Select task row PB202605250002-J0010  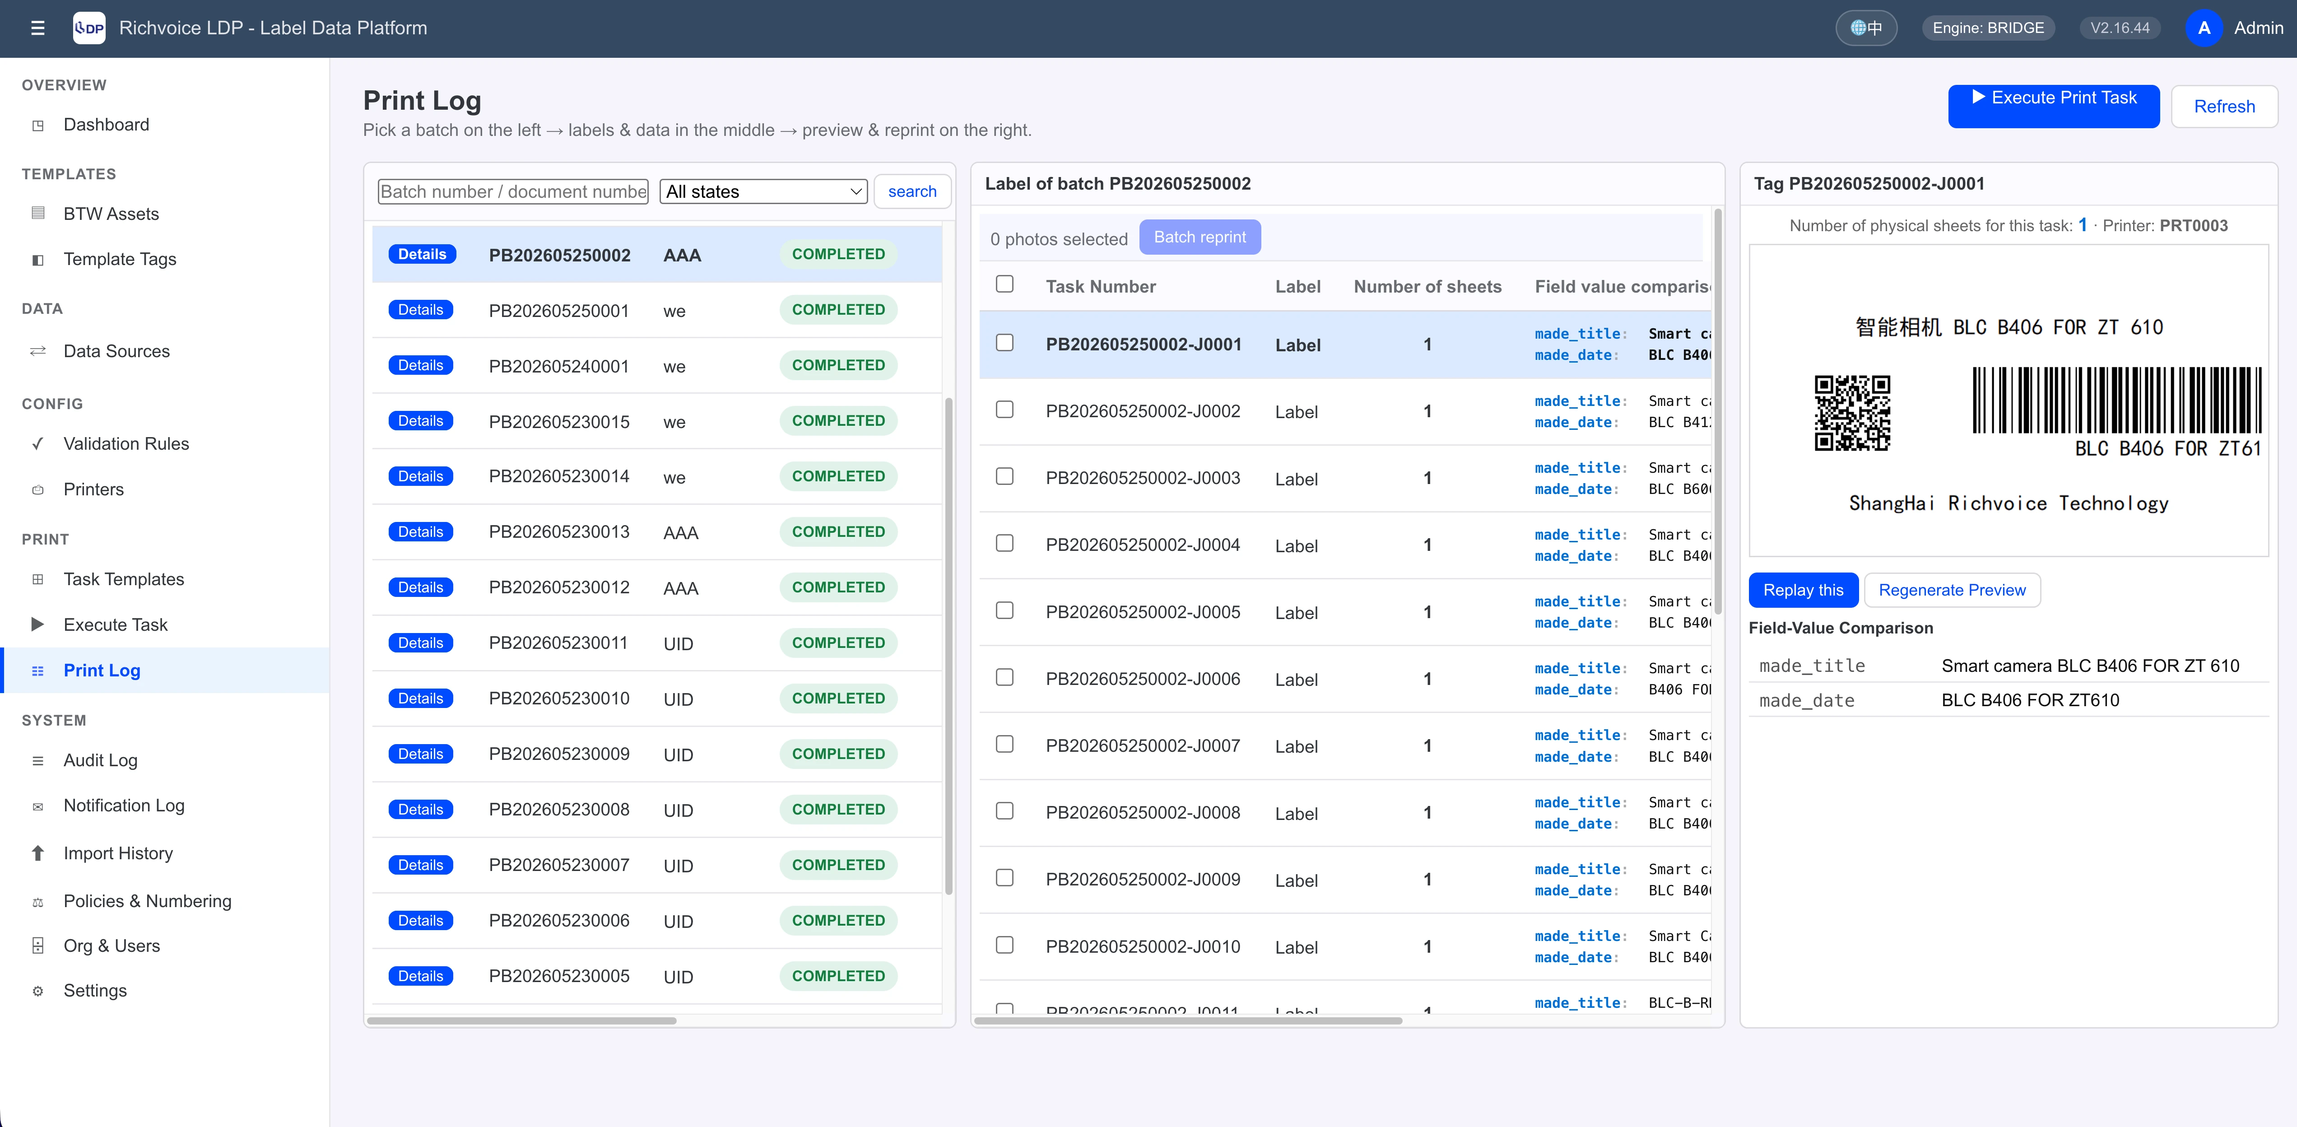(1345, 946)
